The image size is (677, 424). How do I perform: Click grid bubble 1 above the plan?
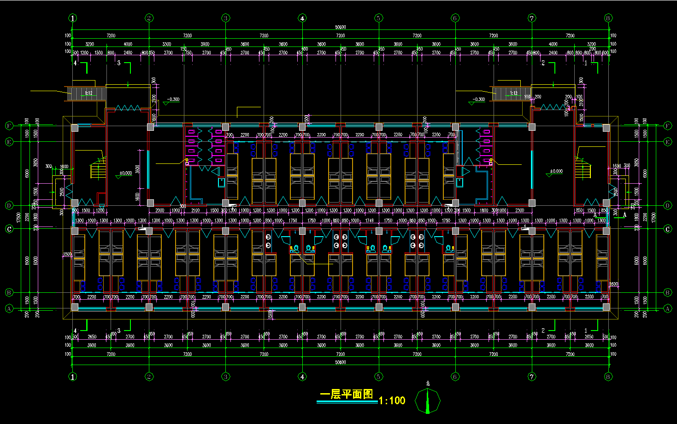[x=73, y=18]
